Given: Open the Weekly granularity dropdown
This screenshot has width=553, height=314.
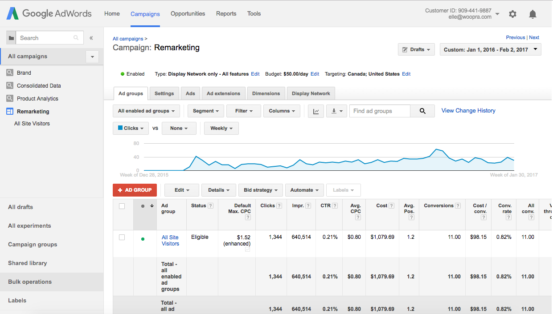Looking at the screenshot, I should coord(221,128).
